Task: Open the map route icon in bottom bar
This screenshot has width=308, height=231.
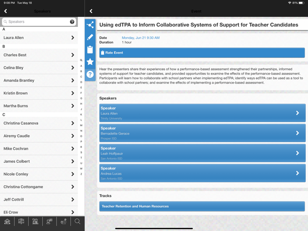Action: 63,222
